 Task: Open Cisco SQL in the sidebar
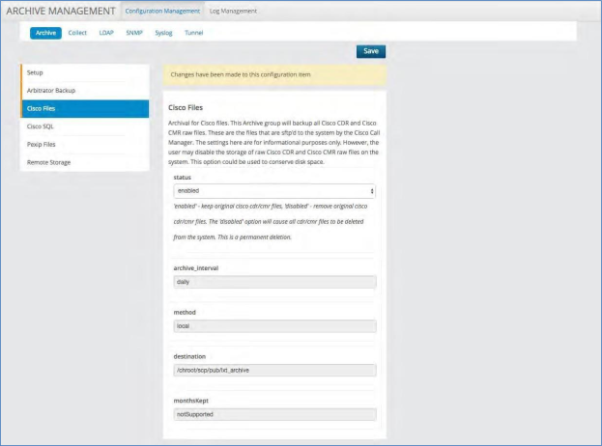(x=84, y=125)
